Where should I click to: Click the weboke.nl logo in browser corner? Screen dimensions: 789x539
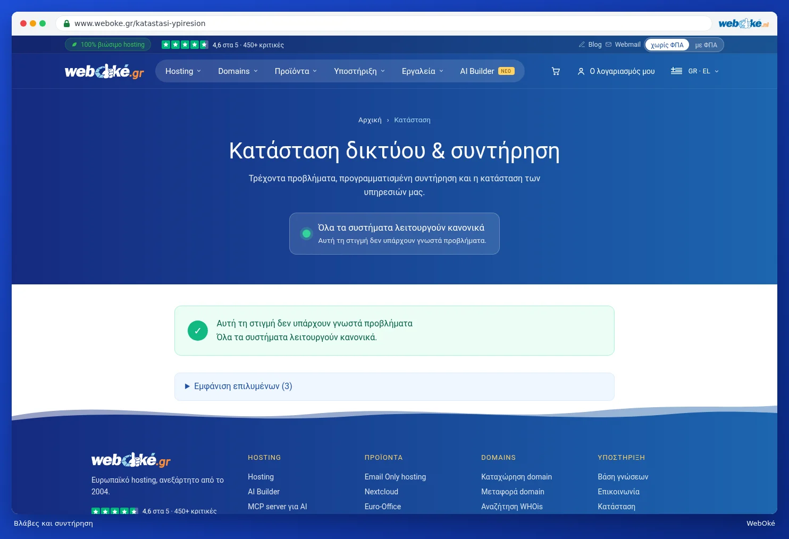click(x=743, y=23)
